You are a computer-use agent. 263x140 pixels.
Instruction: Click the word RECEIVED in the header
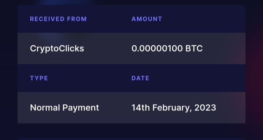click(x=47, y=19)
